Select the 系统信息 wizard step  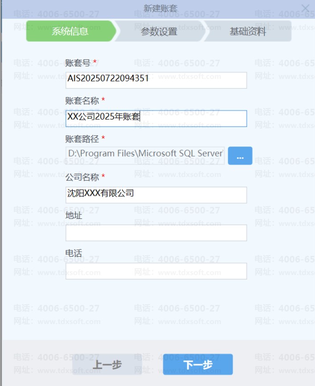click(71, 31)
